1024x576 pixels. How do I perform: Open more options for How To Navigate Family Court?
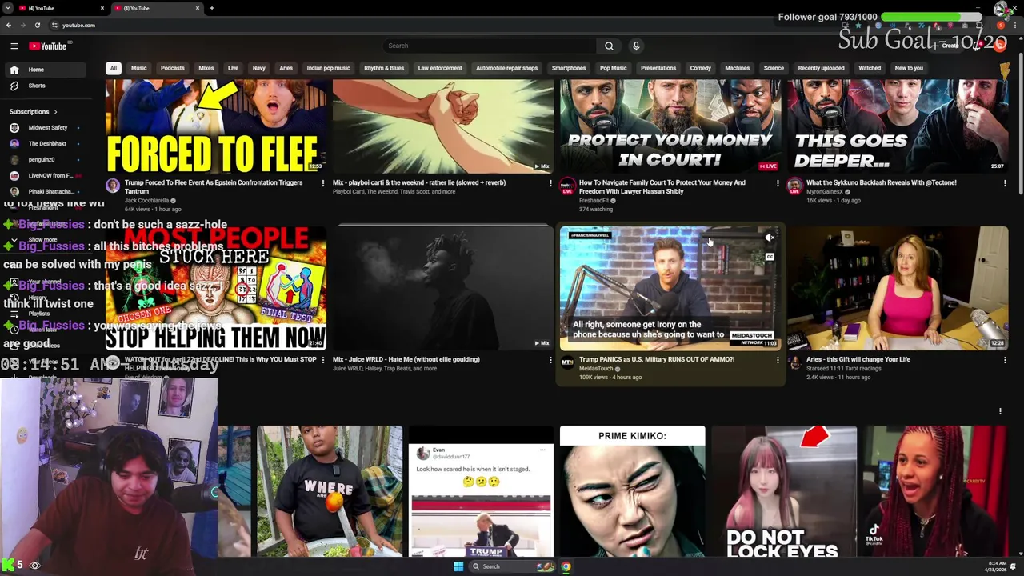pyautogui.click(x=778, y=183)
